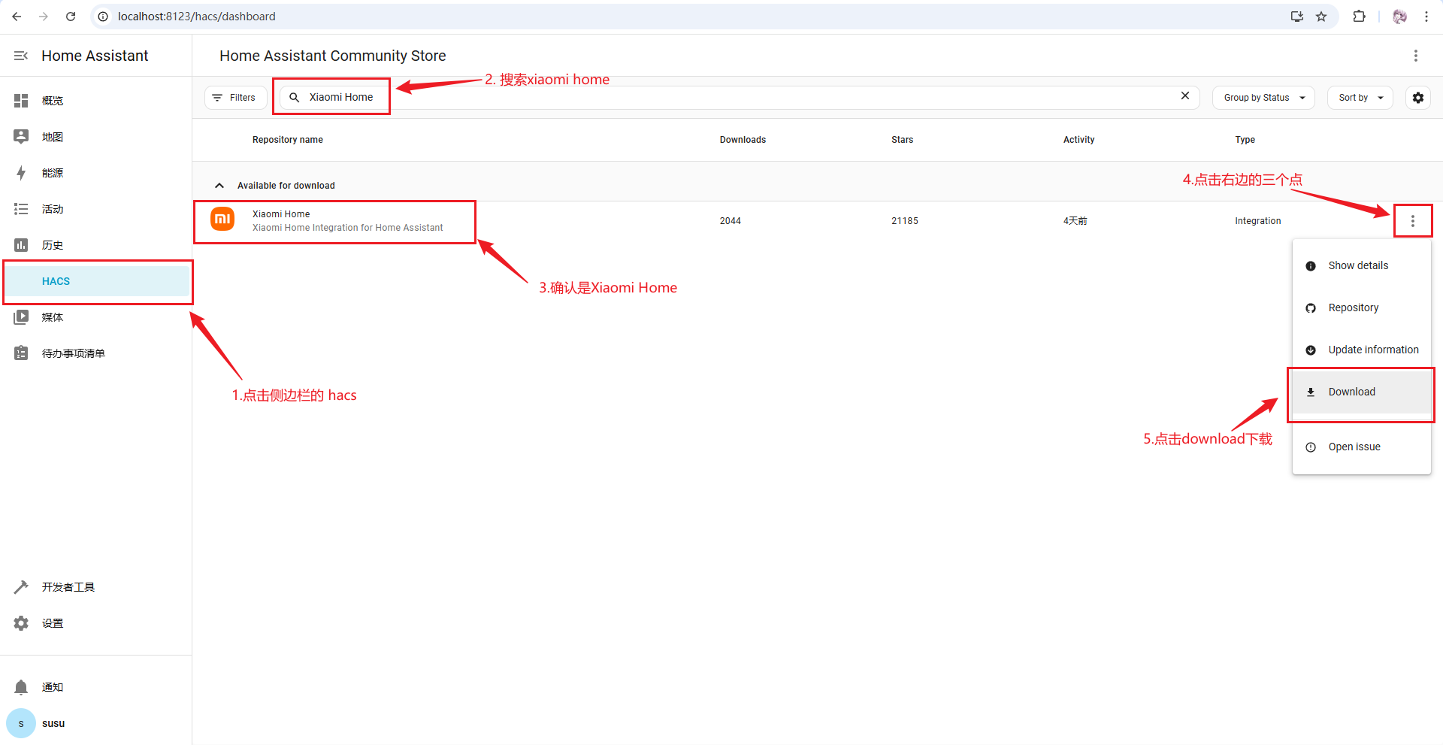Image resolution: width=1443 pixels, height=745 pixels.
Task: Open the page overflow menu at top right
Action: [1415, 56]
